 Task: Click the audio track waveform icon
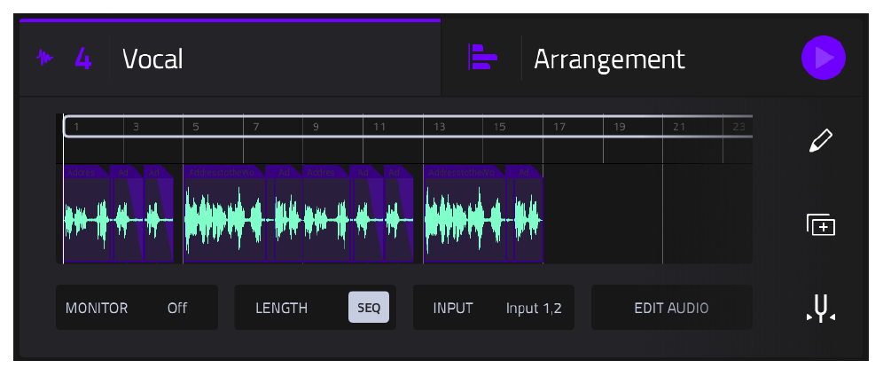pyautogui.click(x=44, y=58)
